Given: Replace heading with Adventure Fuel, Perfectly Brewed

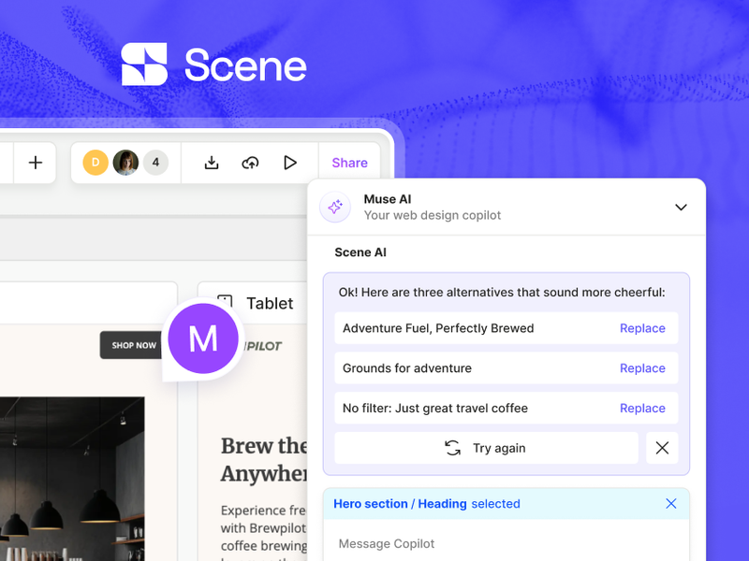Looking at the screenshot, I should (x=642, y=328).
